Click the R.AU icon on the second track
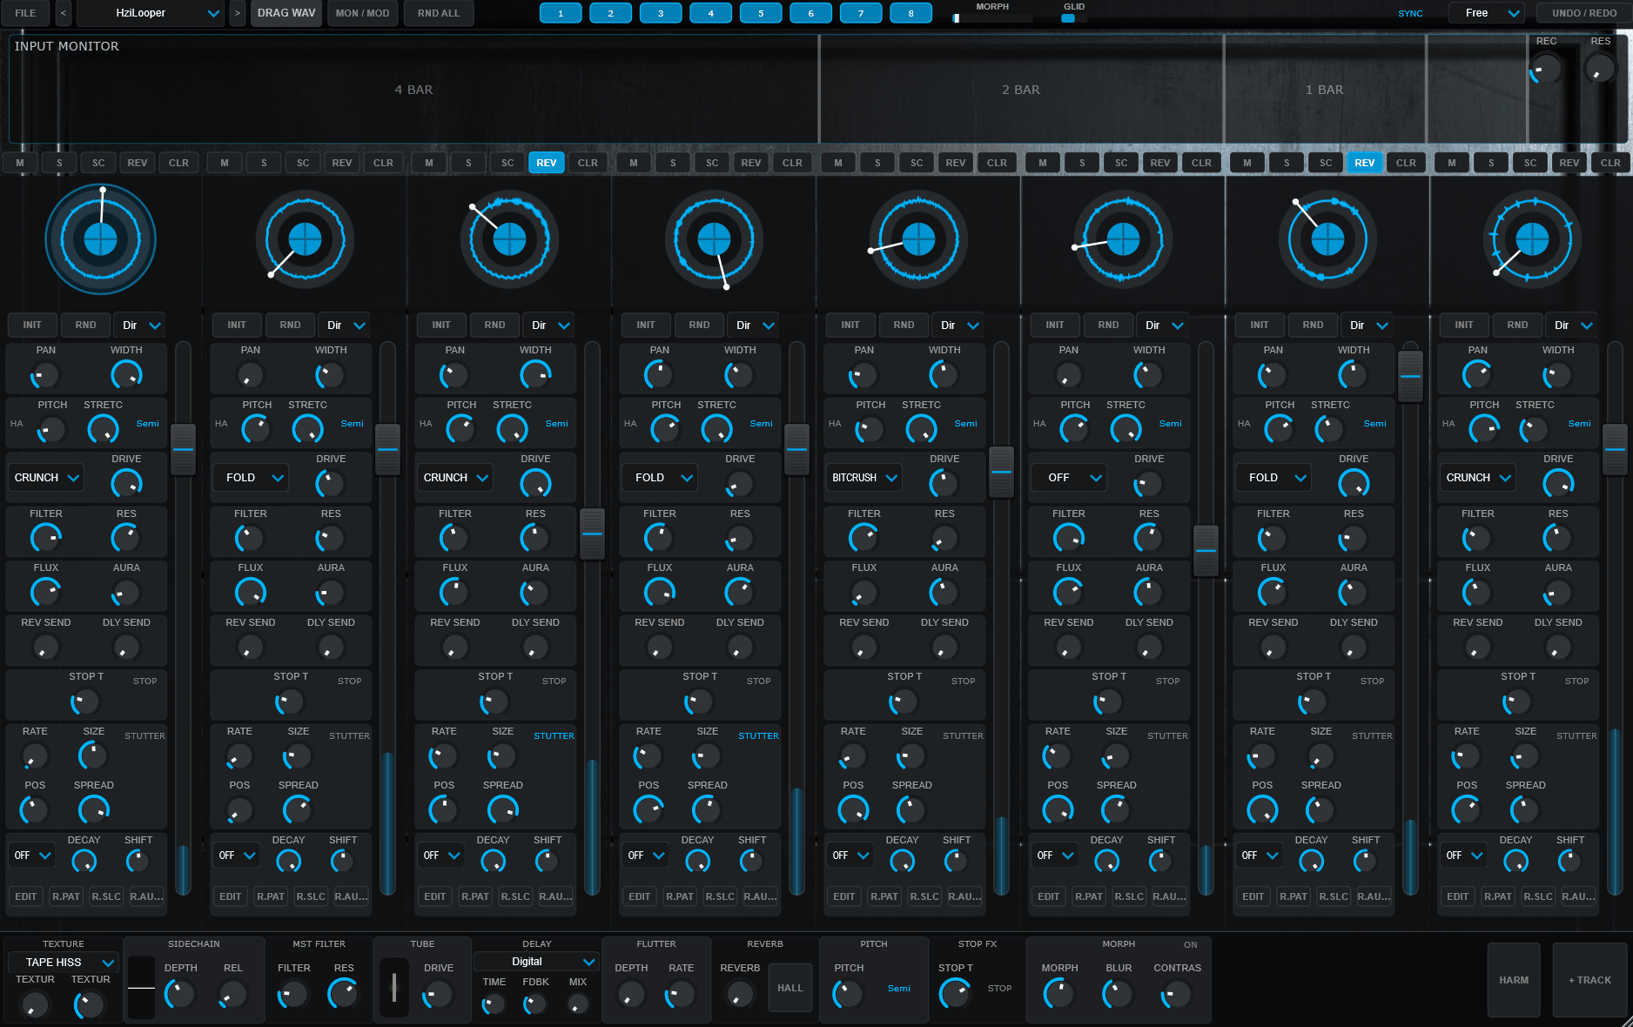1633x1027 pixels. (351, 896)
